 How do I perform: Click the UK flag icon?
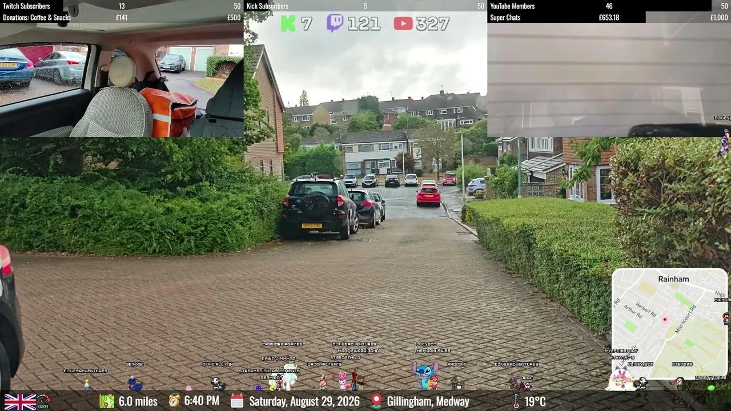click(20, 402)
